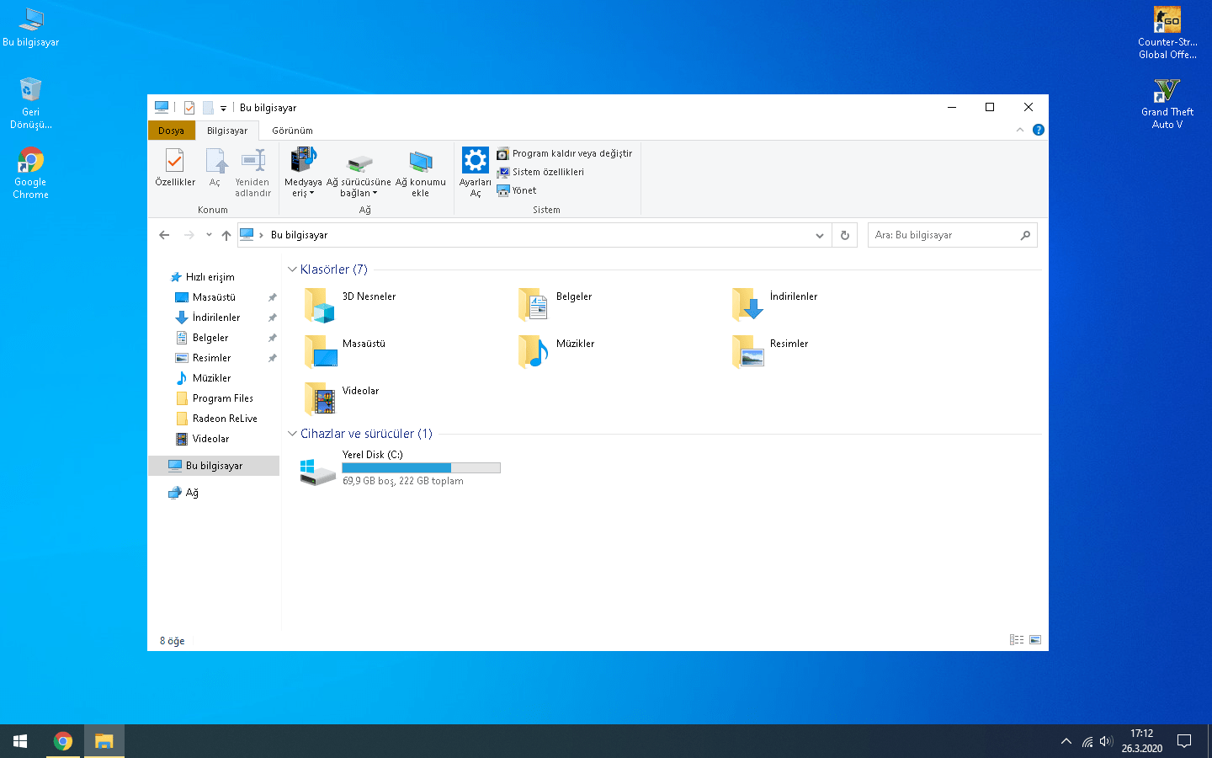Open the volume tray icon
Screen dimensions: 1212x758
pyautogui.click(x=1106, y=741)
